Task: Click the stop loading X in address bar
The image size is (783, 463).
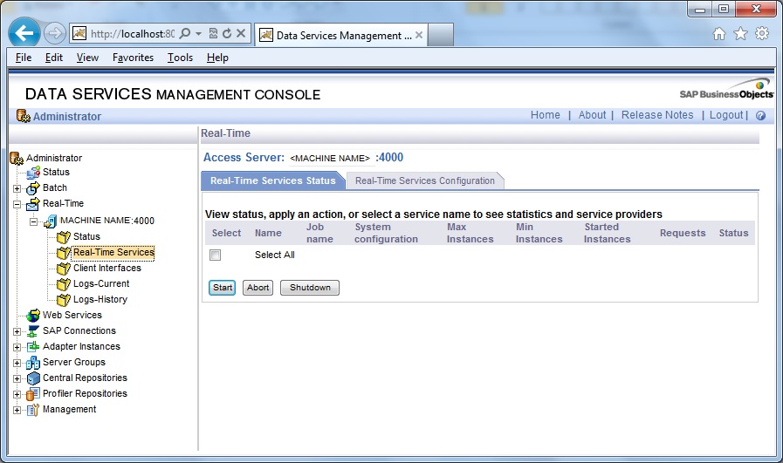Action: (x=241, y=33)
